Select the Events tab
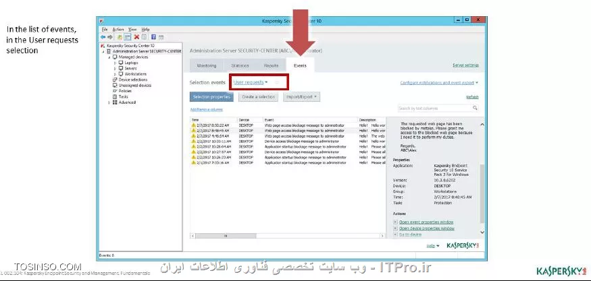 [300, 65]
